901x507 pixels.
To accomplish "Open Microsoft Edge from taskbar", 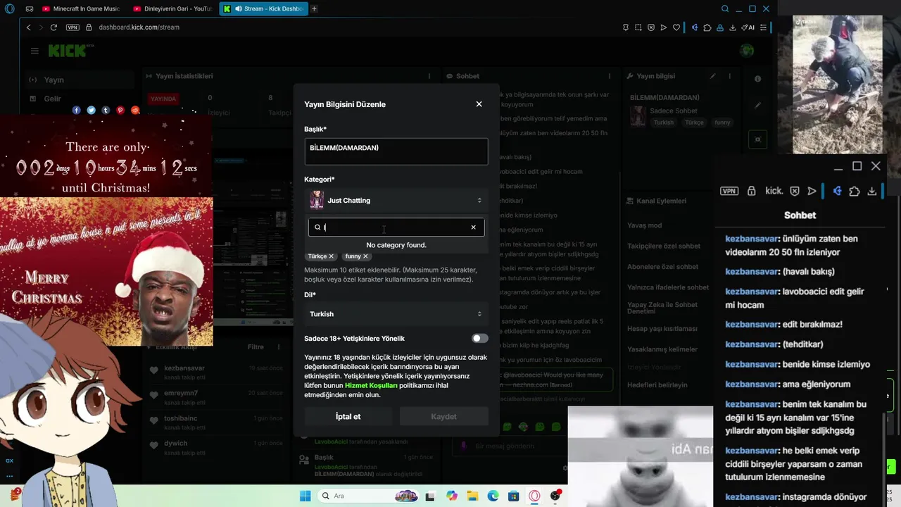I will click(x=493, y=496).
